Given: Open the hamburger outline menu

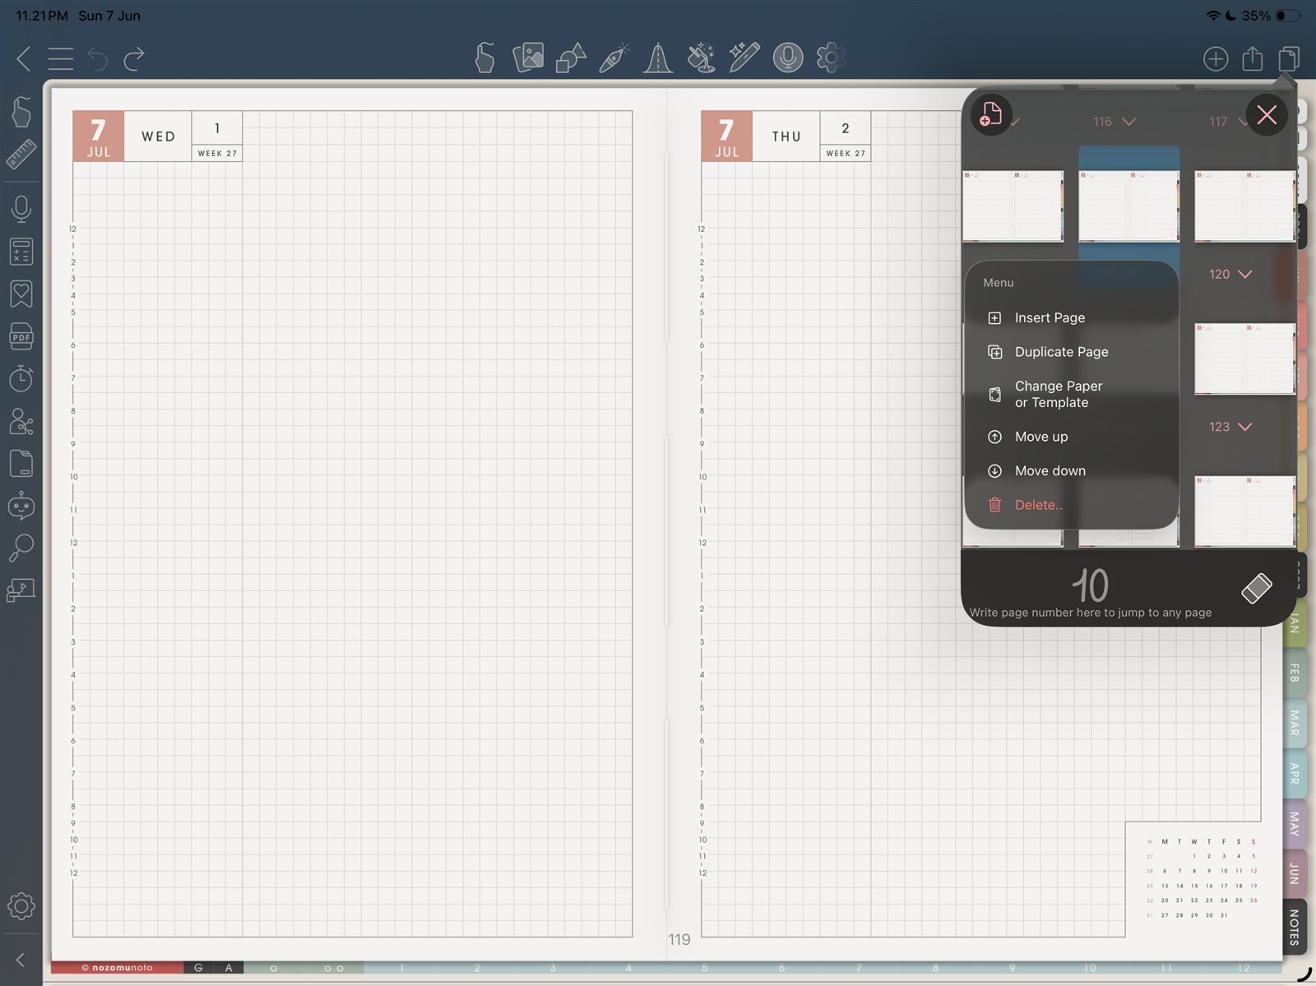Looking at the screenshot, I should 60,58.
